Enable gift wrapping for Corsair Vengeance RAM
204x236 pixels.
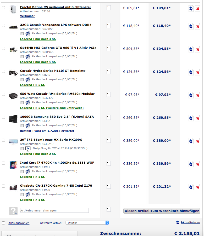(22, 34)
